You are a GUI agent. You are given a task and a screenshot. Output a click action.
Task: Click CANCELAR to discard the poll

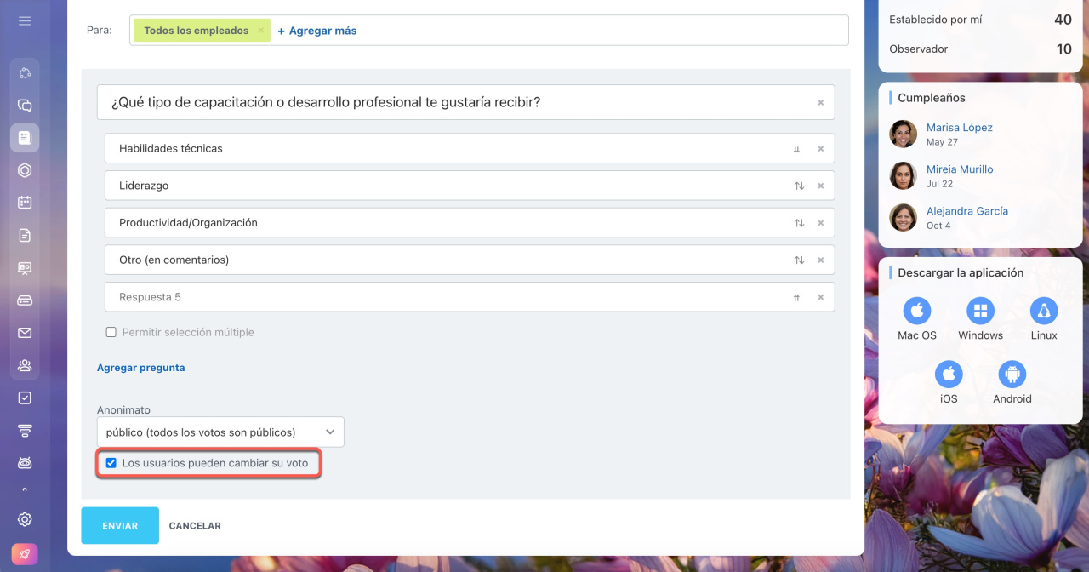pos(195,526)
